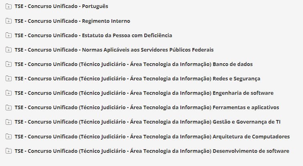Click folder icon beside Desenvolvimento de software

point(9,151)
